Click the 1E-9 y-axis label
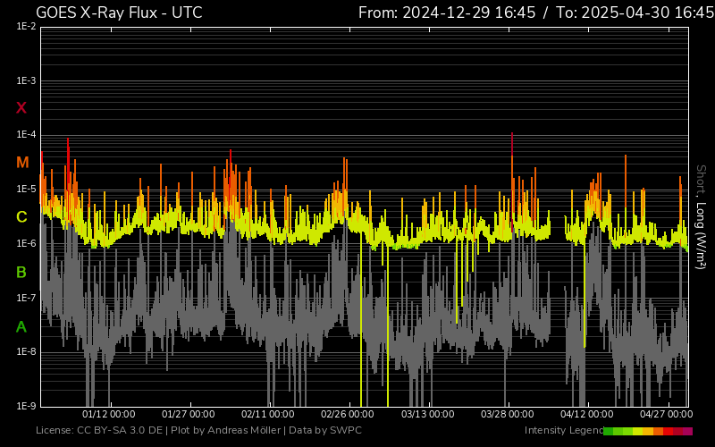 pyautogui.click(x=27, y=406)
